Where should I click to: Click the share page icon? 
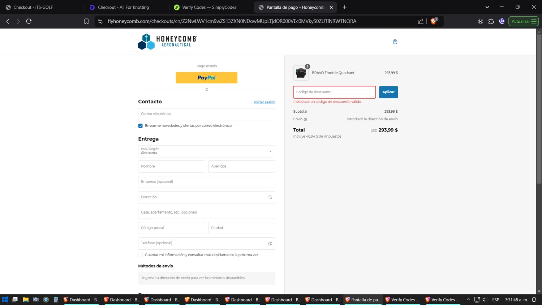(421, 21)
